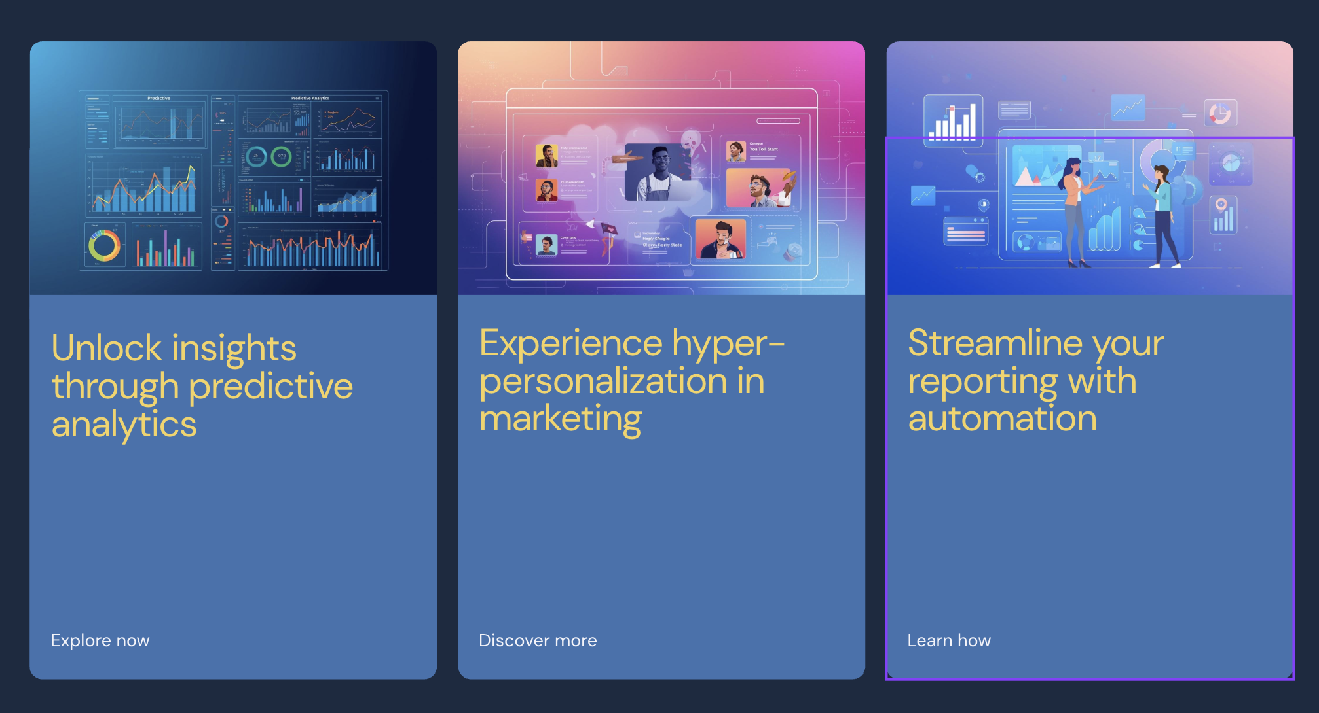1319x713 pixels.
Task: Click the 'Explore now' link
Action: [100, 640]
